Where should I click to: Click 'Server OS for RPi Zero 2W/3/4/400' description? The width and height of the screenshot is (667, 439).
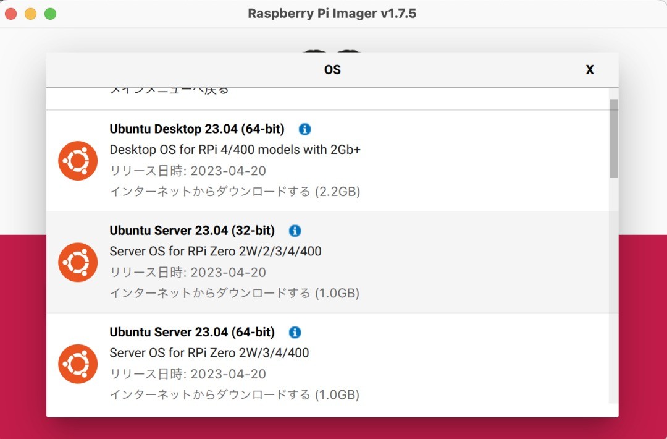(209, 353)
